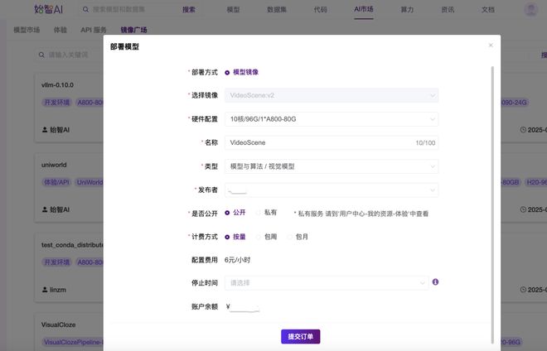This screenshot has width=547, height=351.
Task: Open the vllm-0.10.0 image card
Action: [x=69, y=108]
